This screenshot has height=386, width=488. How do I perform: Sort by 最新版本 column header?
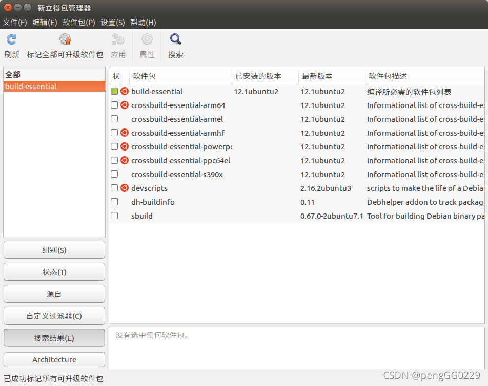(332, 76)
